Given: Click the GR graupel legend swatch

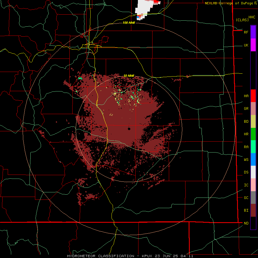Looking at the screenshot, I should (253, 109).
